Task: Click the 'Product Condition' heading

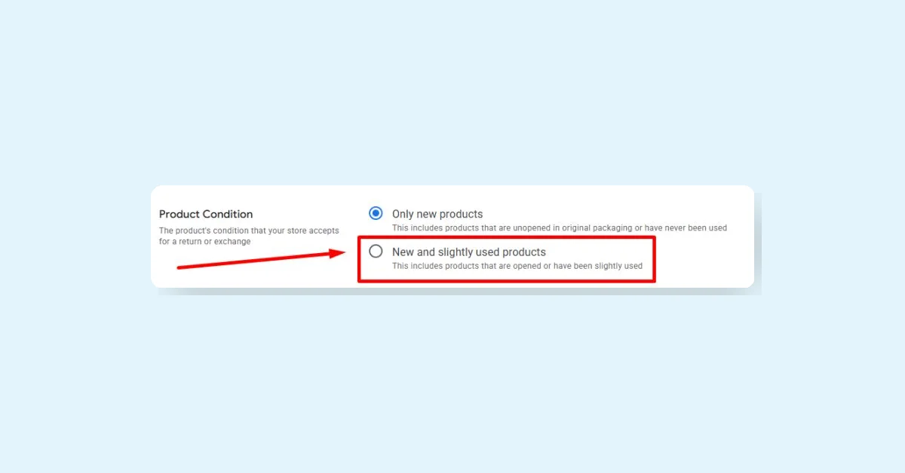Action: (x=206, y=215)
